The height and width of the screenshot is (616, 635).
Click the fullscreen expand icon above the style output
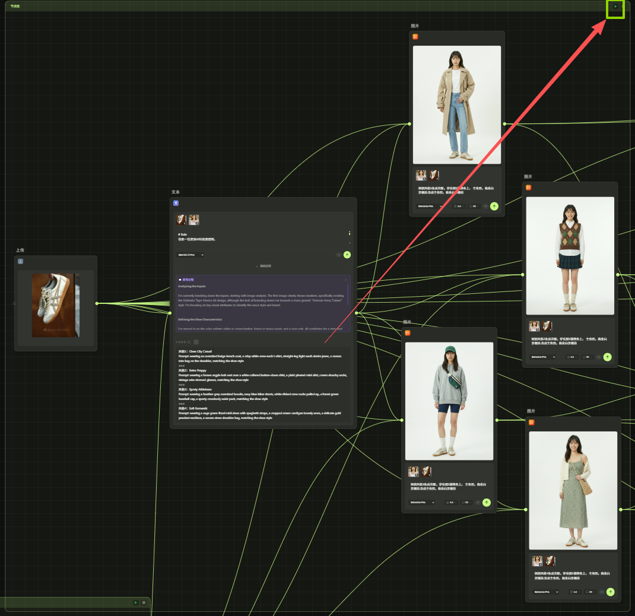click(196, 342)
